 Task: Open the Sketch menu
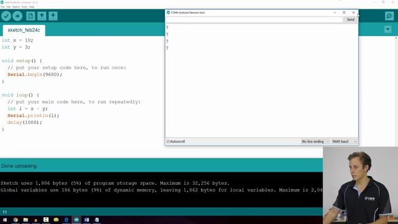[x=16, y=7]
